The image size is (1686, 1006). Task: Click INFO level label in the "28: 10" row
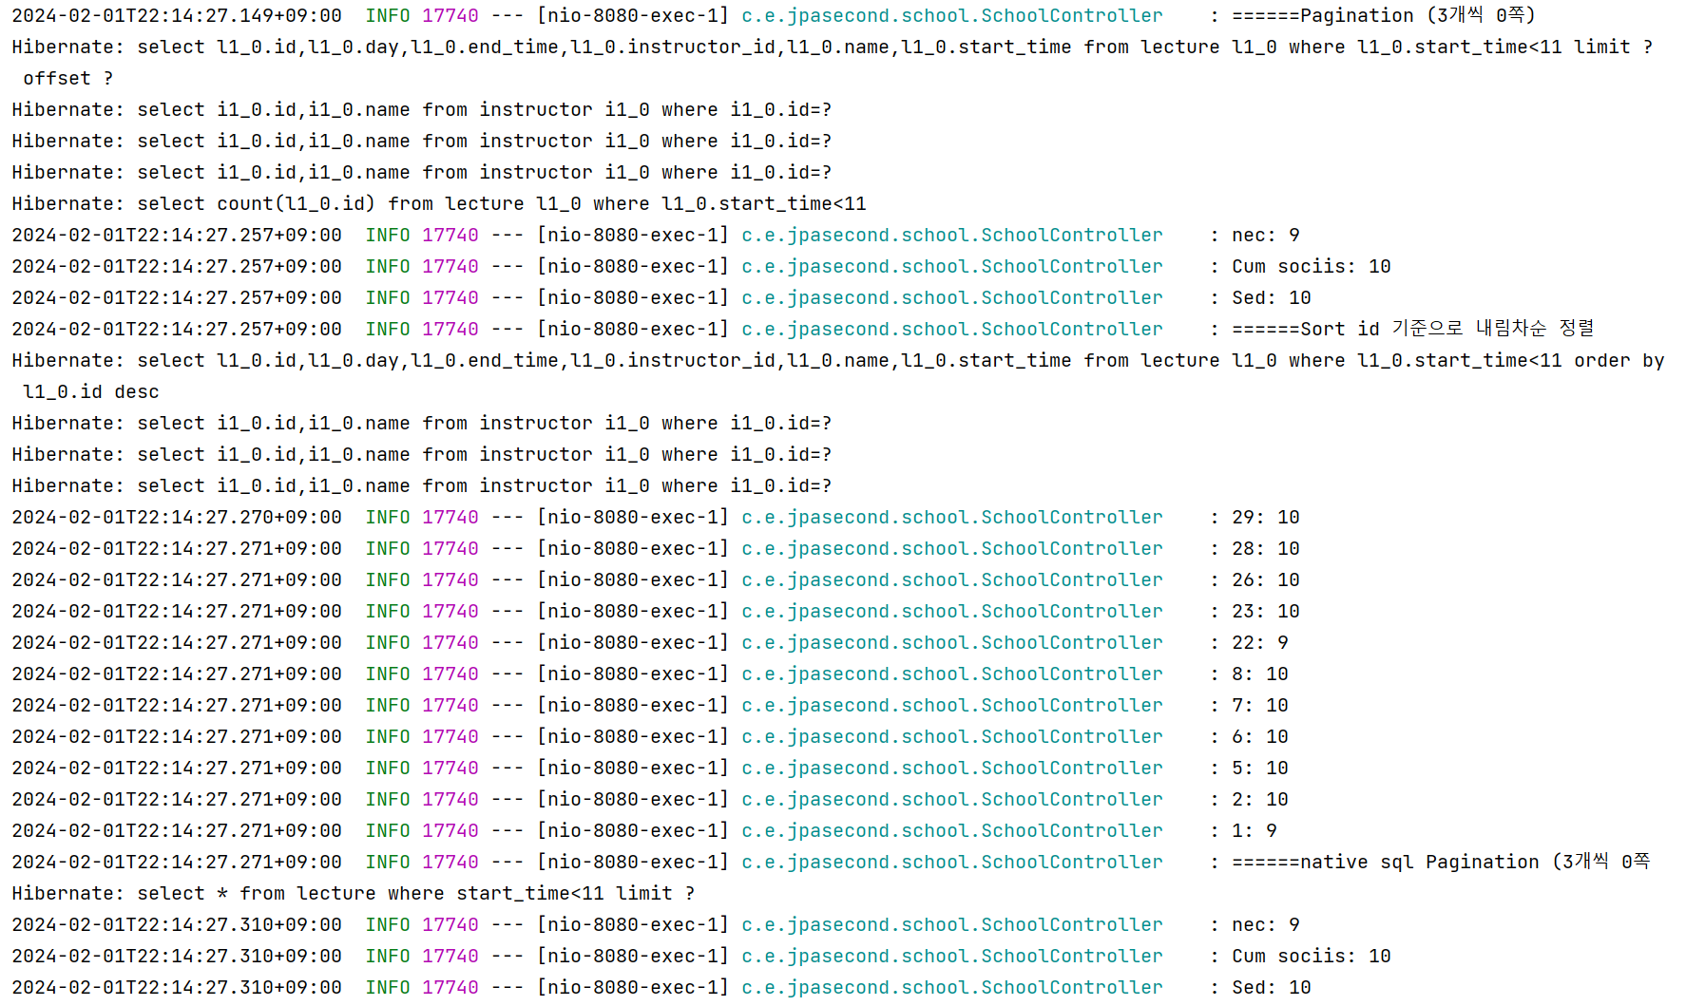[388, 548]
